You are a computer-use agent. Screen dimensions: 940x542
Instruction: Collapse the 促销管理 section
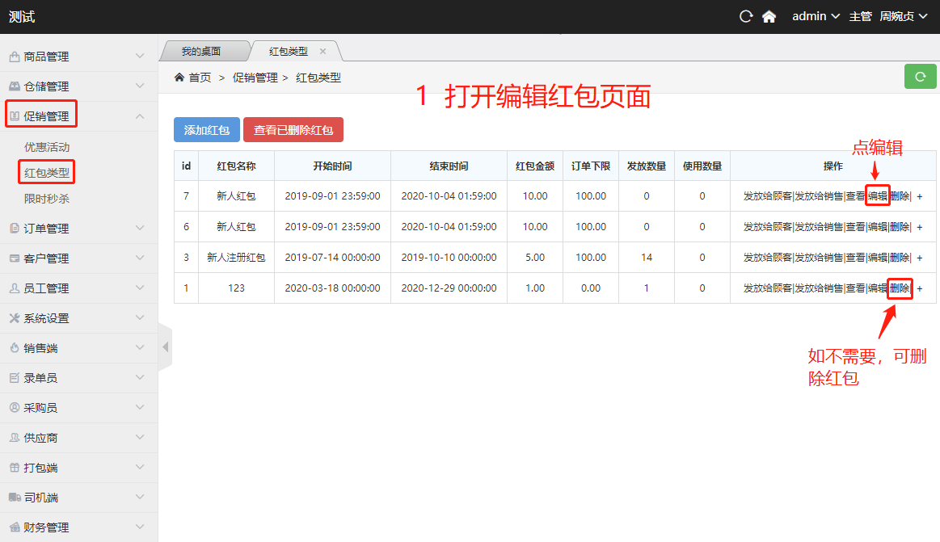click(x=78, y=116)
